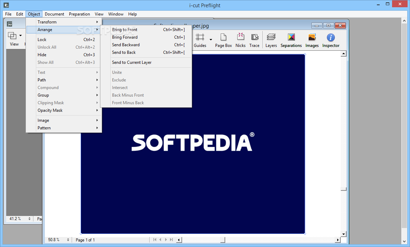This screenshot has height=247, width=410.
Task: Maximize the document window
Action: (x=328, y=26)
